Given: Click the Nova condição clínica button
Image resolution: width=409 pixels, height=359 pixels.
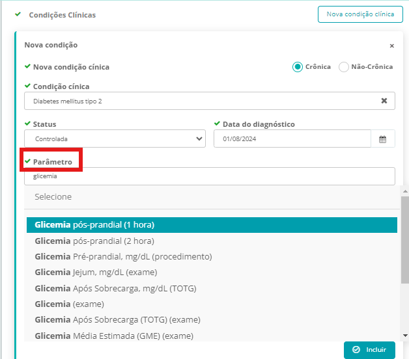Looking at the screenshot, I should tap(360, 14).
